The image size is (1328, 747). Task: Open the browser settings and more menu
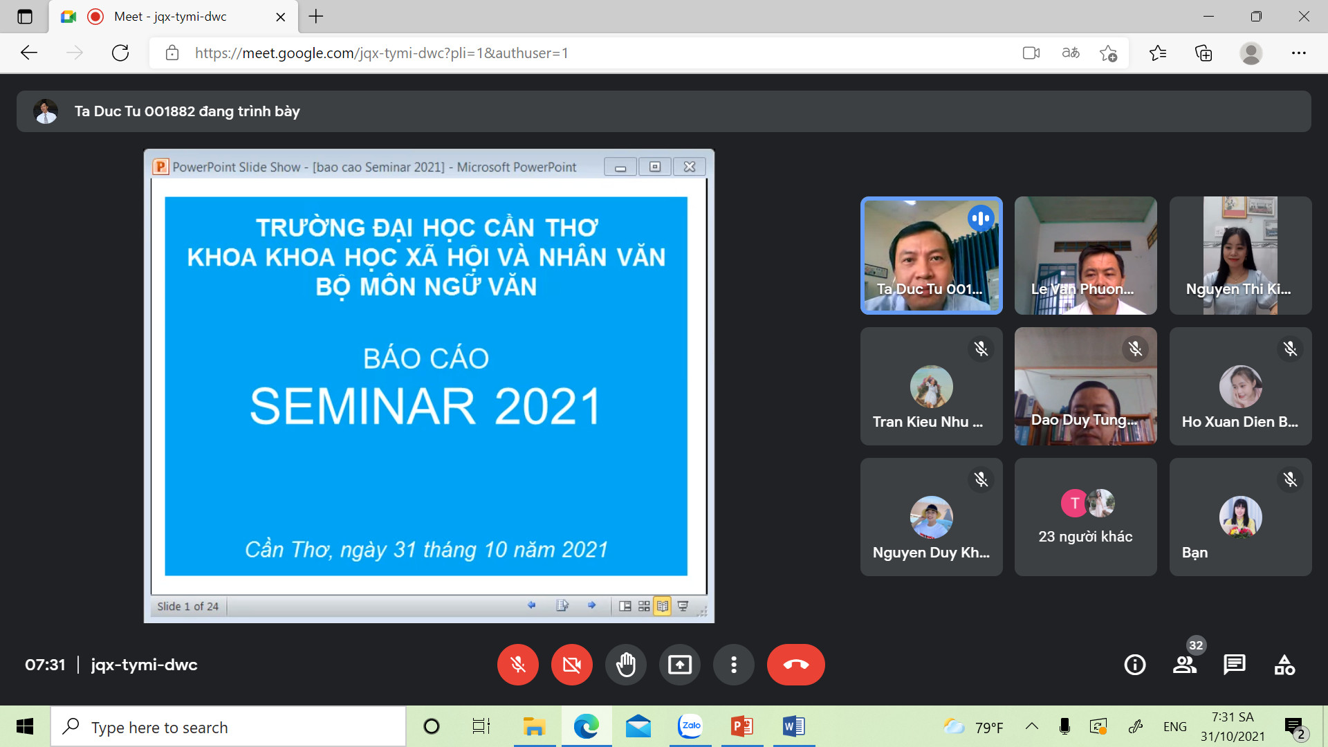tap(1298, 53)
